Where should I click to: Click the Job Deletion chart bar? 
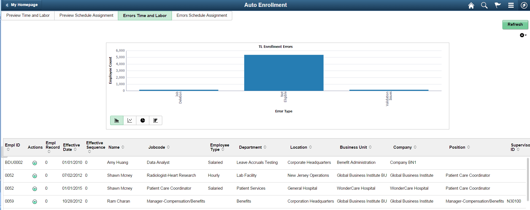tap(179, 90)
